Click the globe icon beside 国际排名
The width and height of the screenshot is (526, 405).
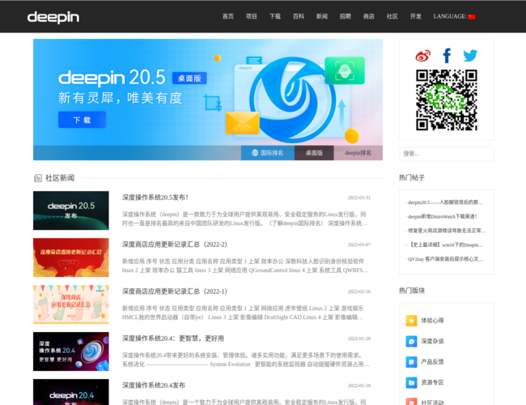pos(255,153)
